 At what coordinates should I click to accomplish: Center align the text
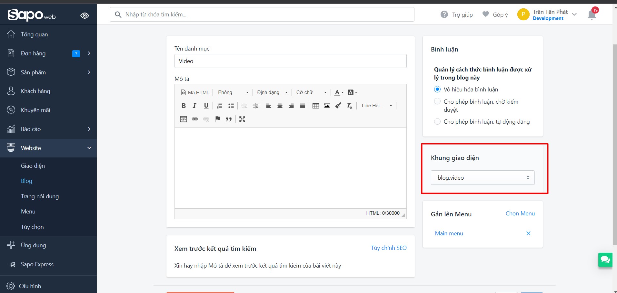280,106
